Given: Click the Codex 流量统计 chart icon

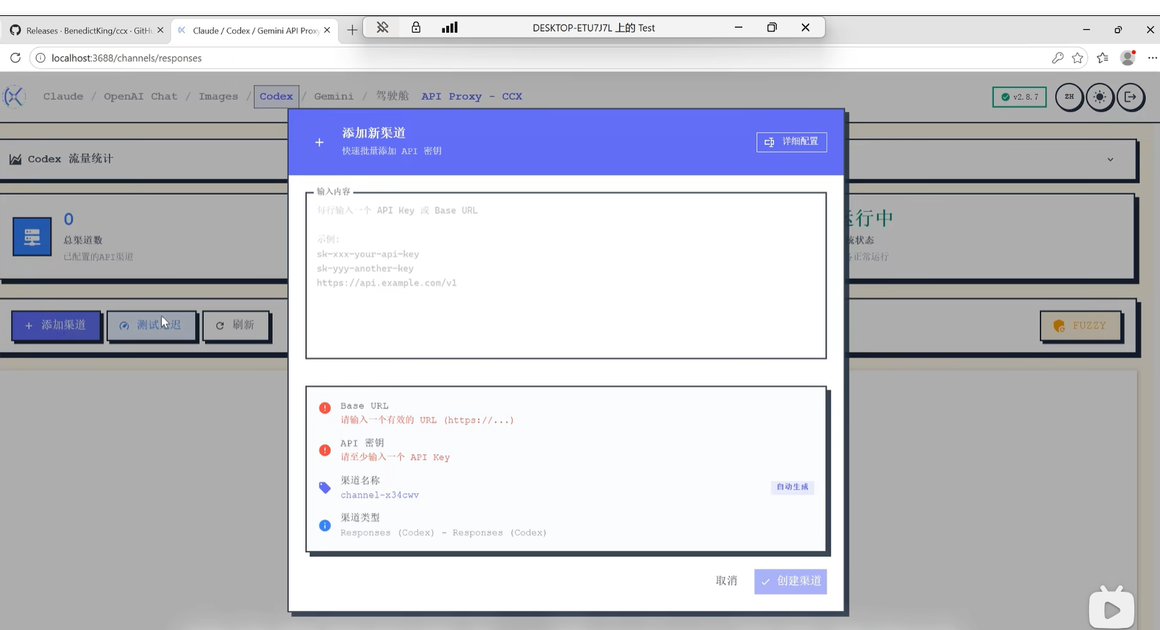Looking at the screenshot, I should tap(15, 159).
